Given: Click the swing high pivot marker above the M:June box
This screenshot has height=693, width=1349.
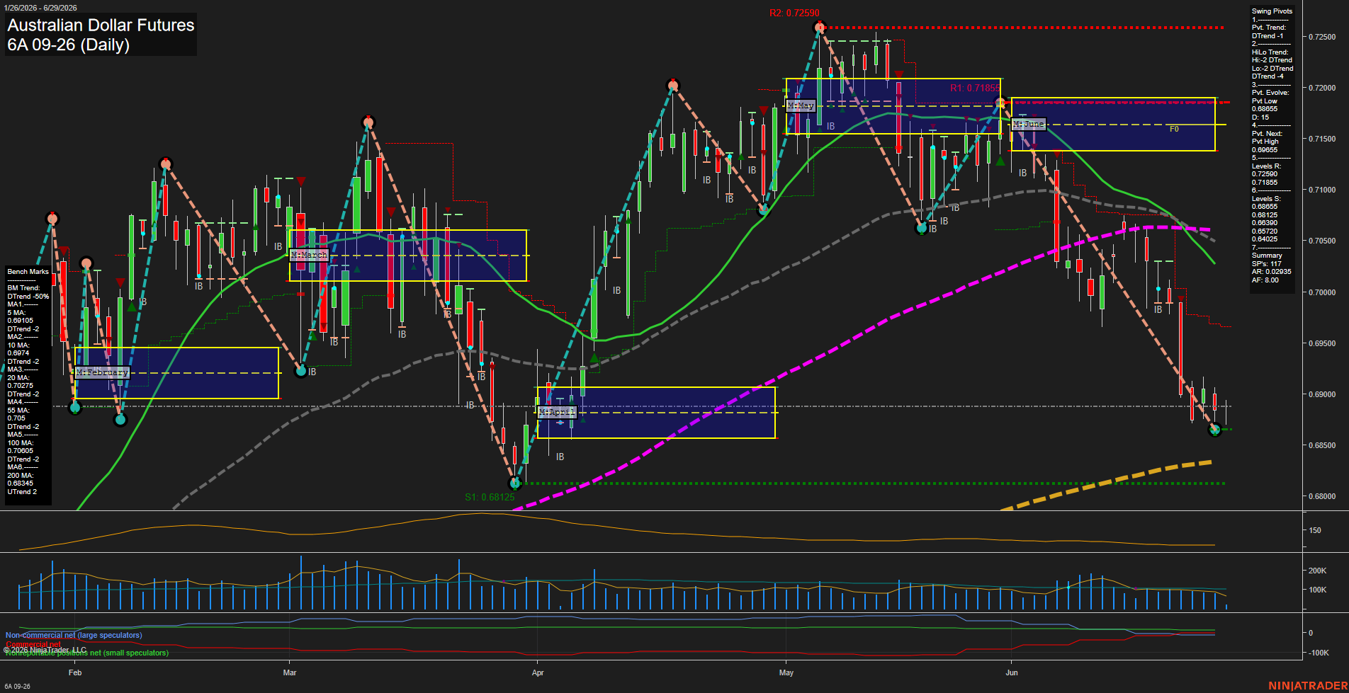Looking at the screenshot, I should click(1001, 103).
